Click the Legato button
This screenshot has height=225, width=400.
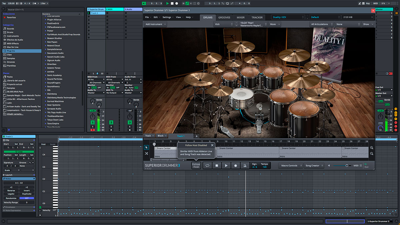point(11,194)
